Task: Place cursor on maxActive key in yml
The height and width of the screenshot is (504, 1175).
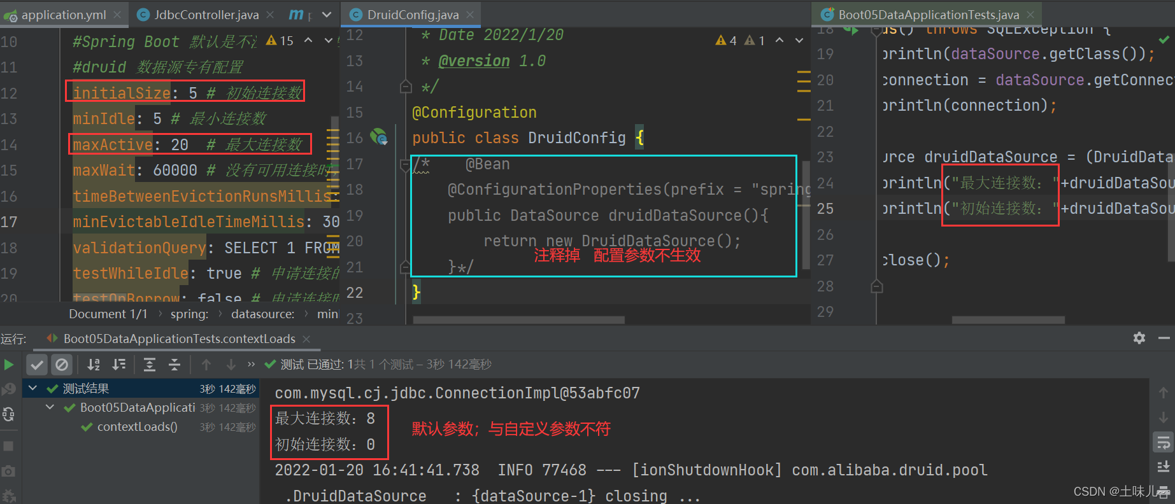Action: (112, 144)
